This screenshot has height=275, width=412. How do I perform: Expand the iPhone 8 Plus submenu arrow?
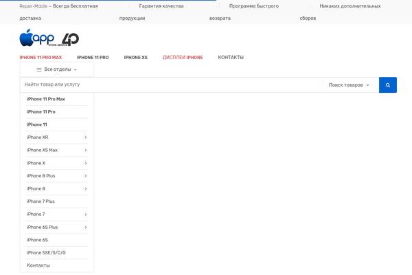(x=86, y=176)
